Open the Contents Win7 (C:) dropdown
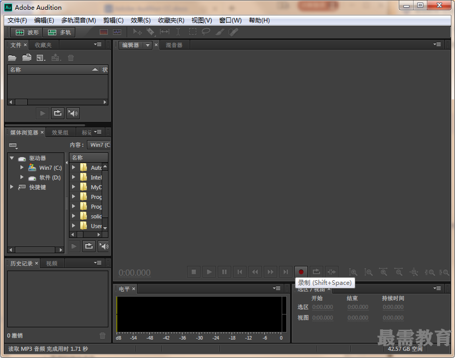455x358 pixels. (x=99, y=145)
